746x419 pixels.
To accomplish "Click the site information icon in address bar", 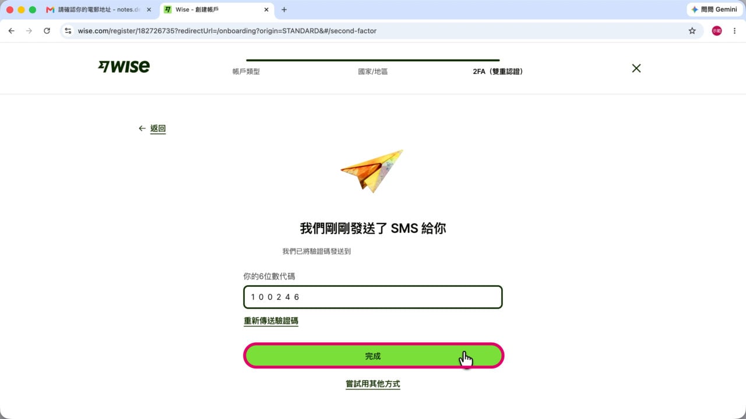I will pyautogui.click(x=68, y=31).
